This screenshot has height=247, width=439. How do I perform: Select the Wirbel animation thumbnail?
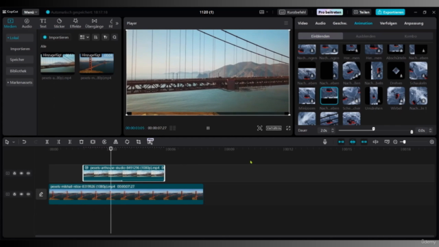[396, 96]
